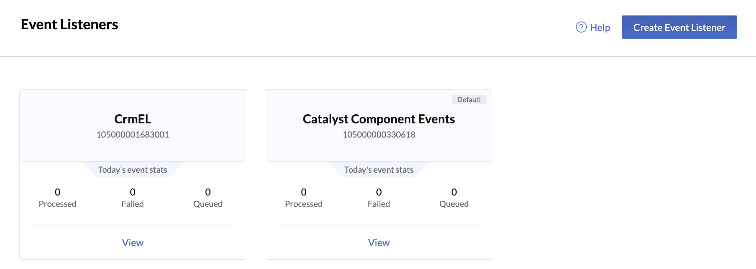Expand details for CrmEL listener
The width and height of the screenshot is (756, 269).
[x=133, y=243]
